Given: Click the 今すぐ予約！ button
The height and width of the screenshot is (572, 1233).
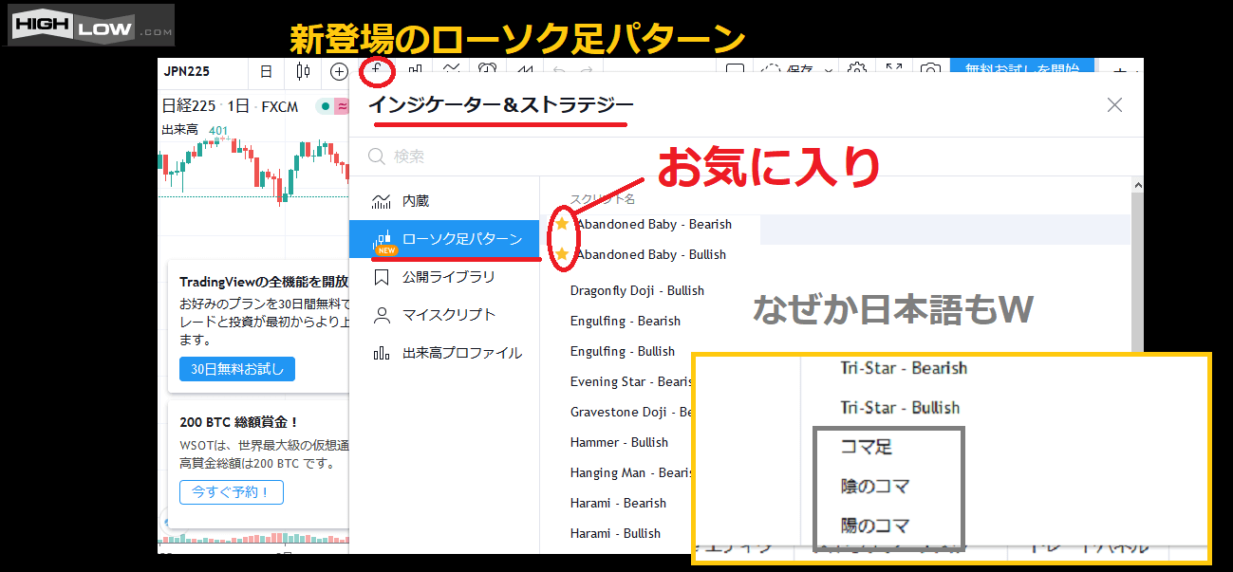Looking at the screenshot, I should [x=231, y=492].
